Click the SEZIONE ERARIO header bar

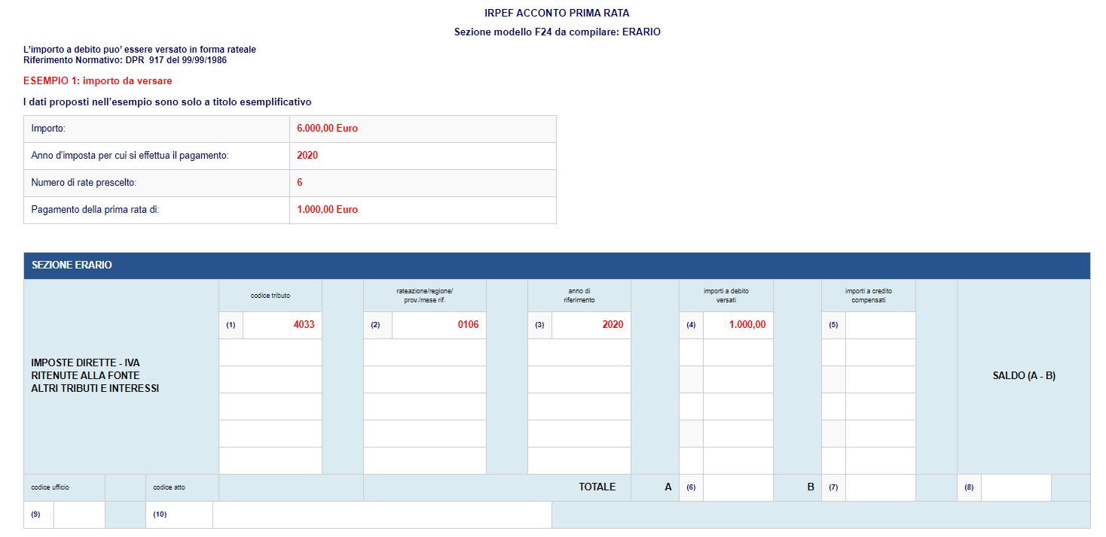coord(556,265)
